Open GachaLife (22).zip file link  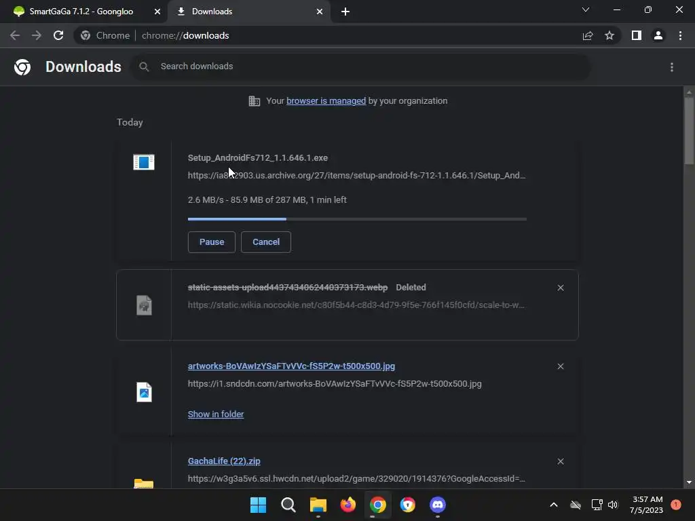[224, 461]
